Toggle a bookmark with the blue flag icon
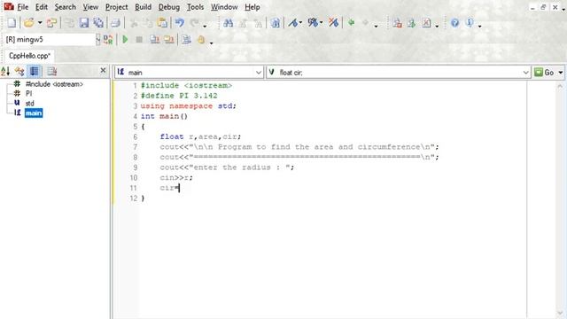This screenshot has width=567, height=319. pos(293,23)
